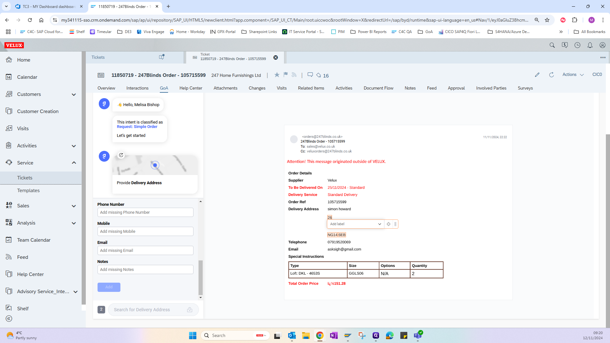Viewport: 610px width, 343px height.
Task: Open the Actions dropdown
Action: pyautogui.click(x=573, y=75)
